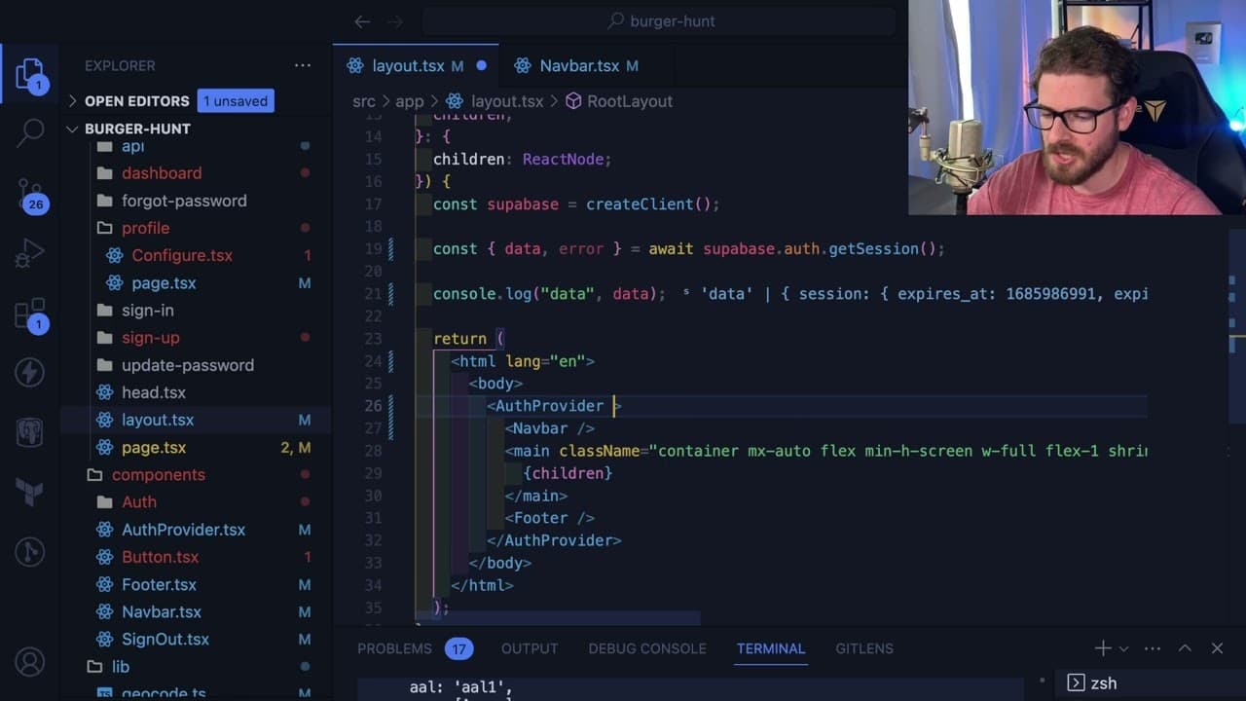Go back with the navigation arrow
The width and height of the screenshot is (1246, 701).
[x=362, y=20]
